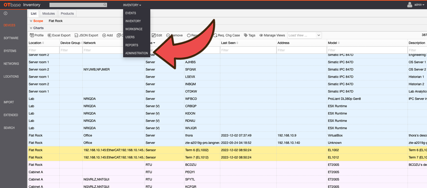The height and width of the screenshot is (188, 427).
Task: Click the Address filter field
Action: pos(302,50)
